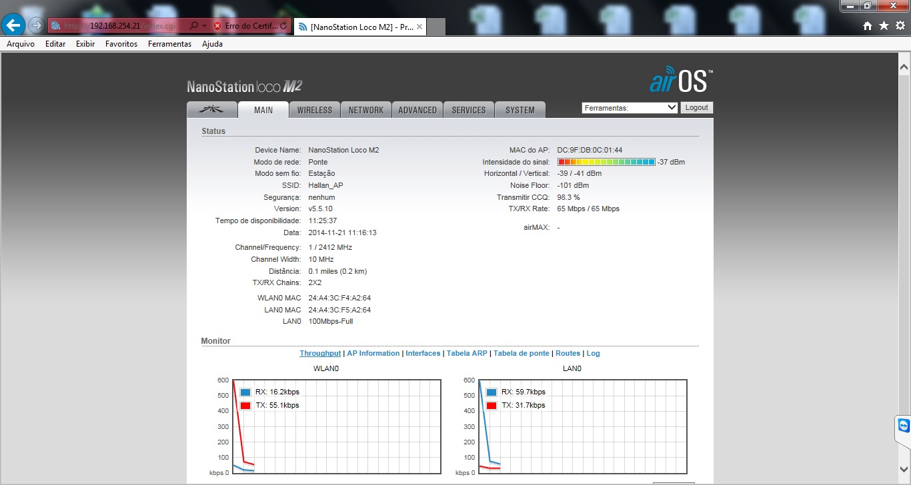
Task: Open the Ferramentas menu in the menu bar
Action: [x=169, y=44]
